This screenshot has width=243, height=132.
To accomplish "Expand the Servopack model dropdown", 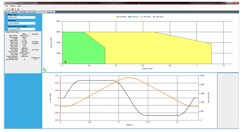I will pyautogui.click(x=34, y=23).
